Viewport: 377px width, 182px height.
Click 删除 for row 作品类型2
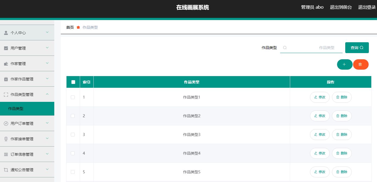(342, 116)
